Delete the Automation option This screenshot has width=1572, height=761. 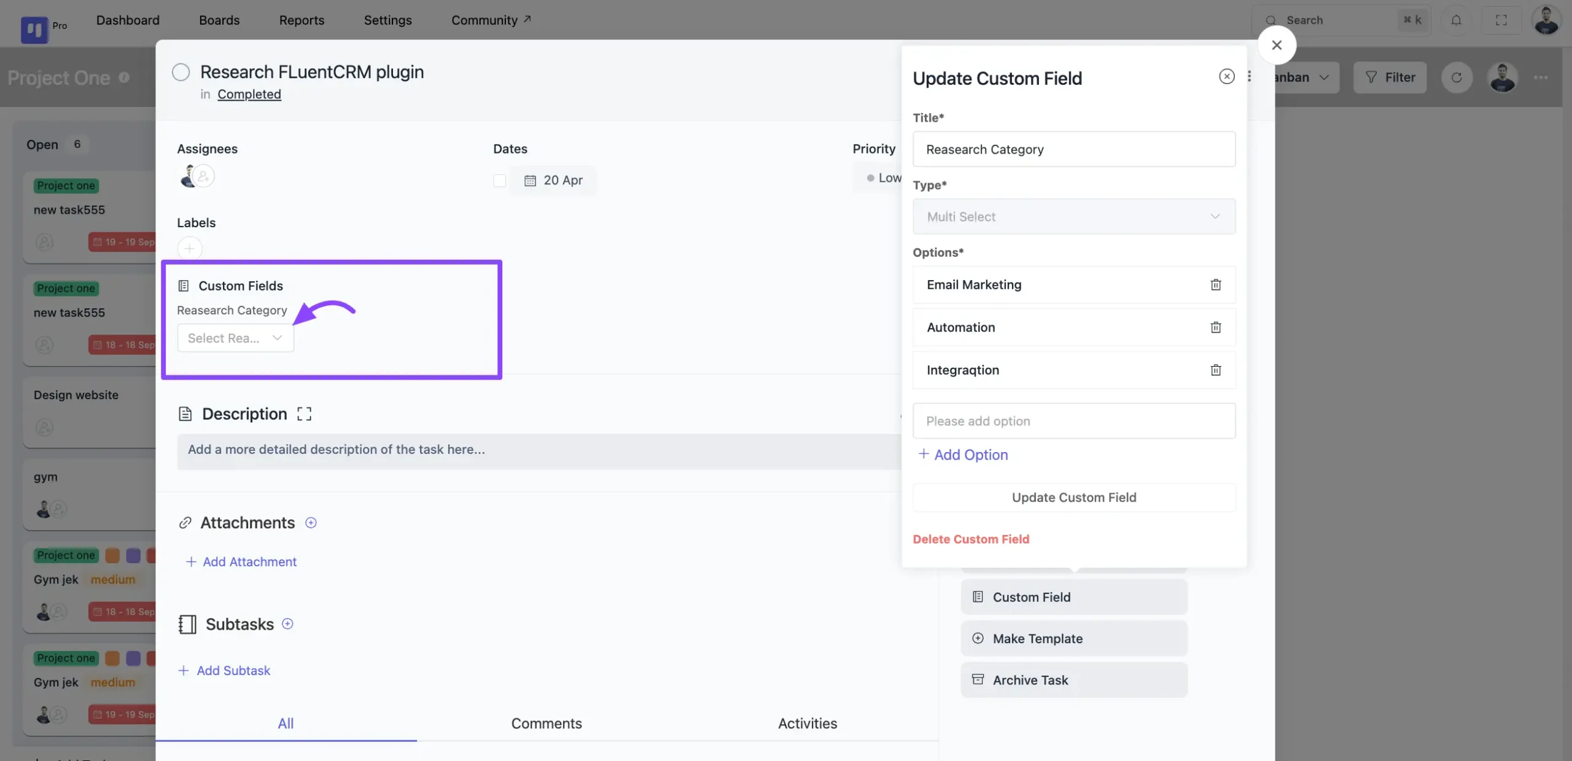[1215, 327]
